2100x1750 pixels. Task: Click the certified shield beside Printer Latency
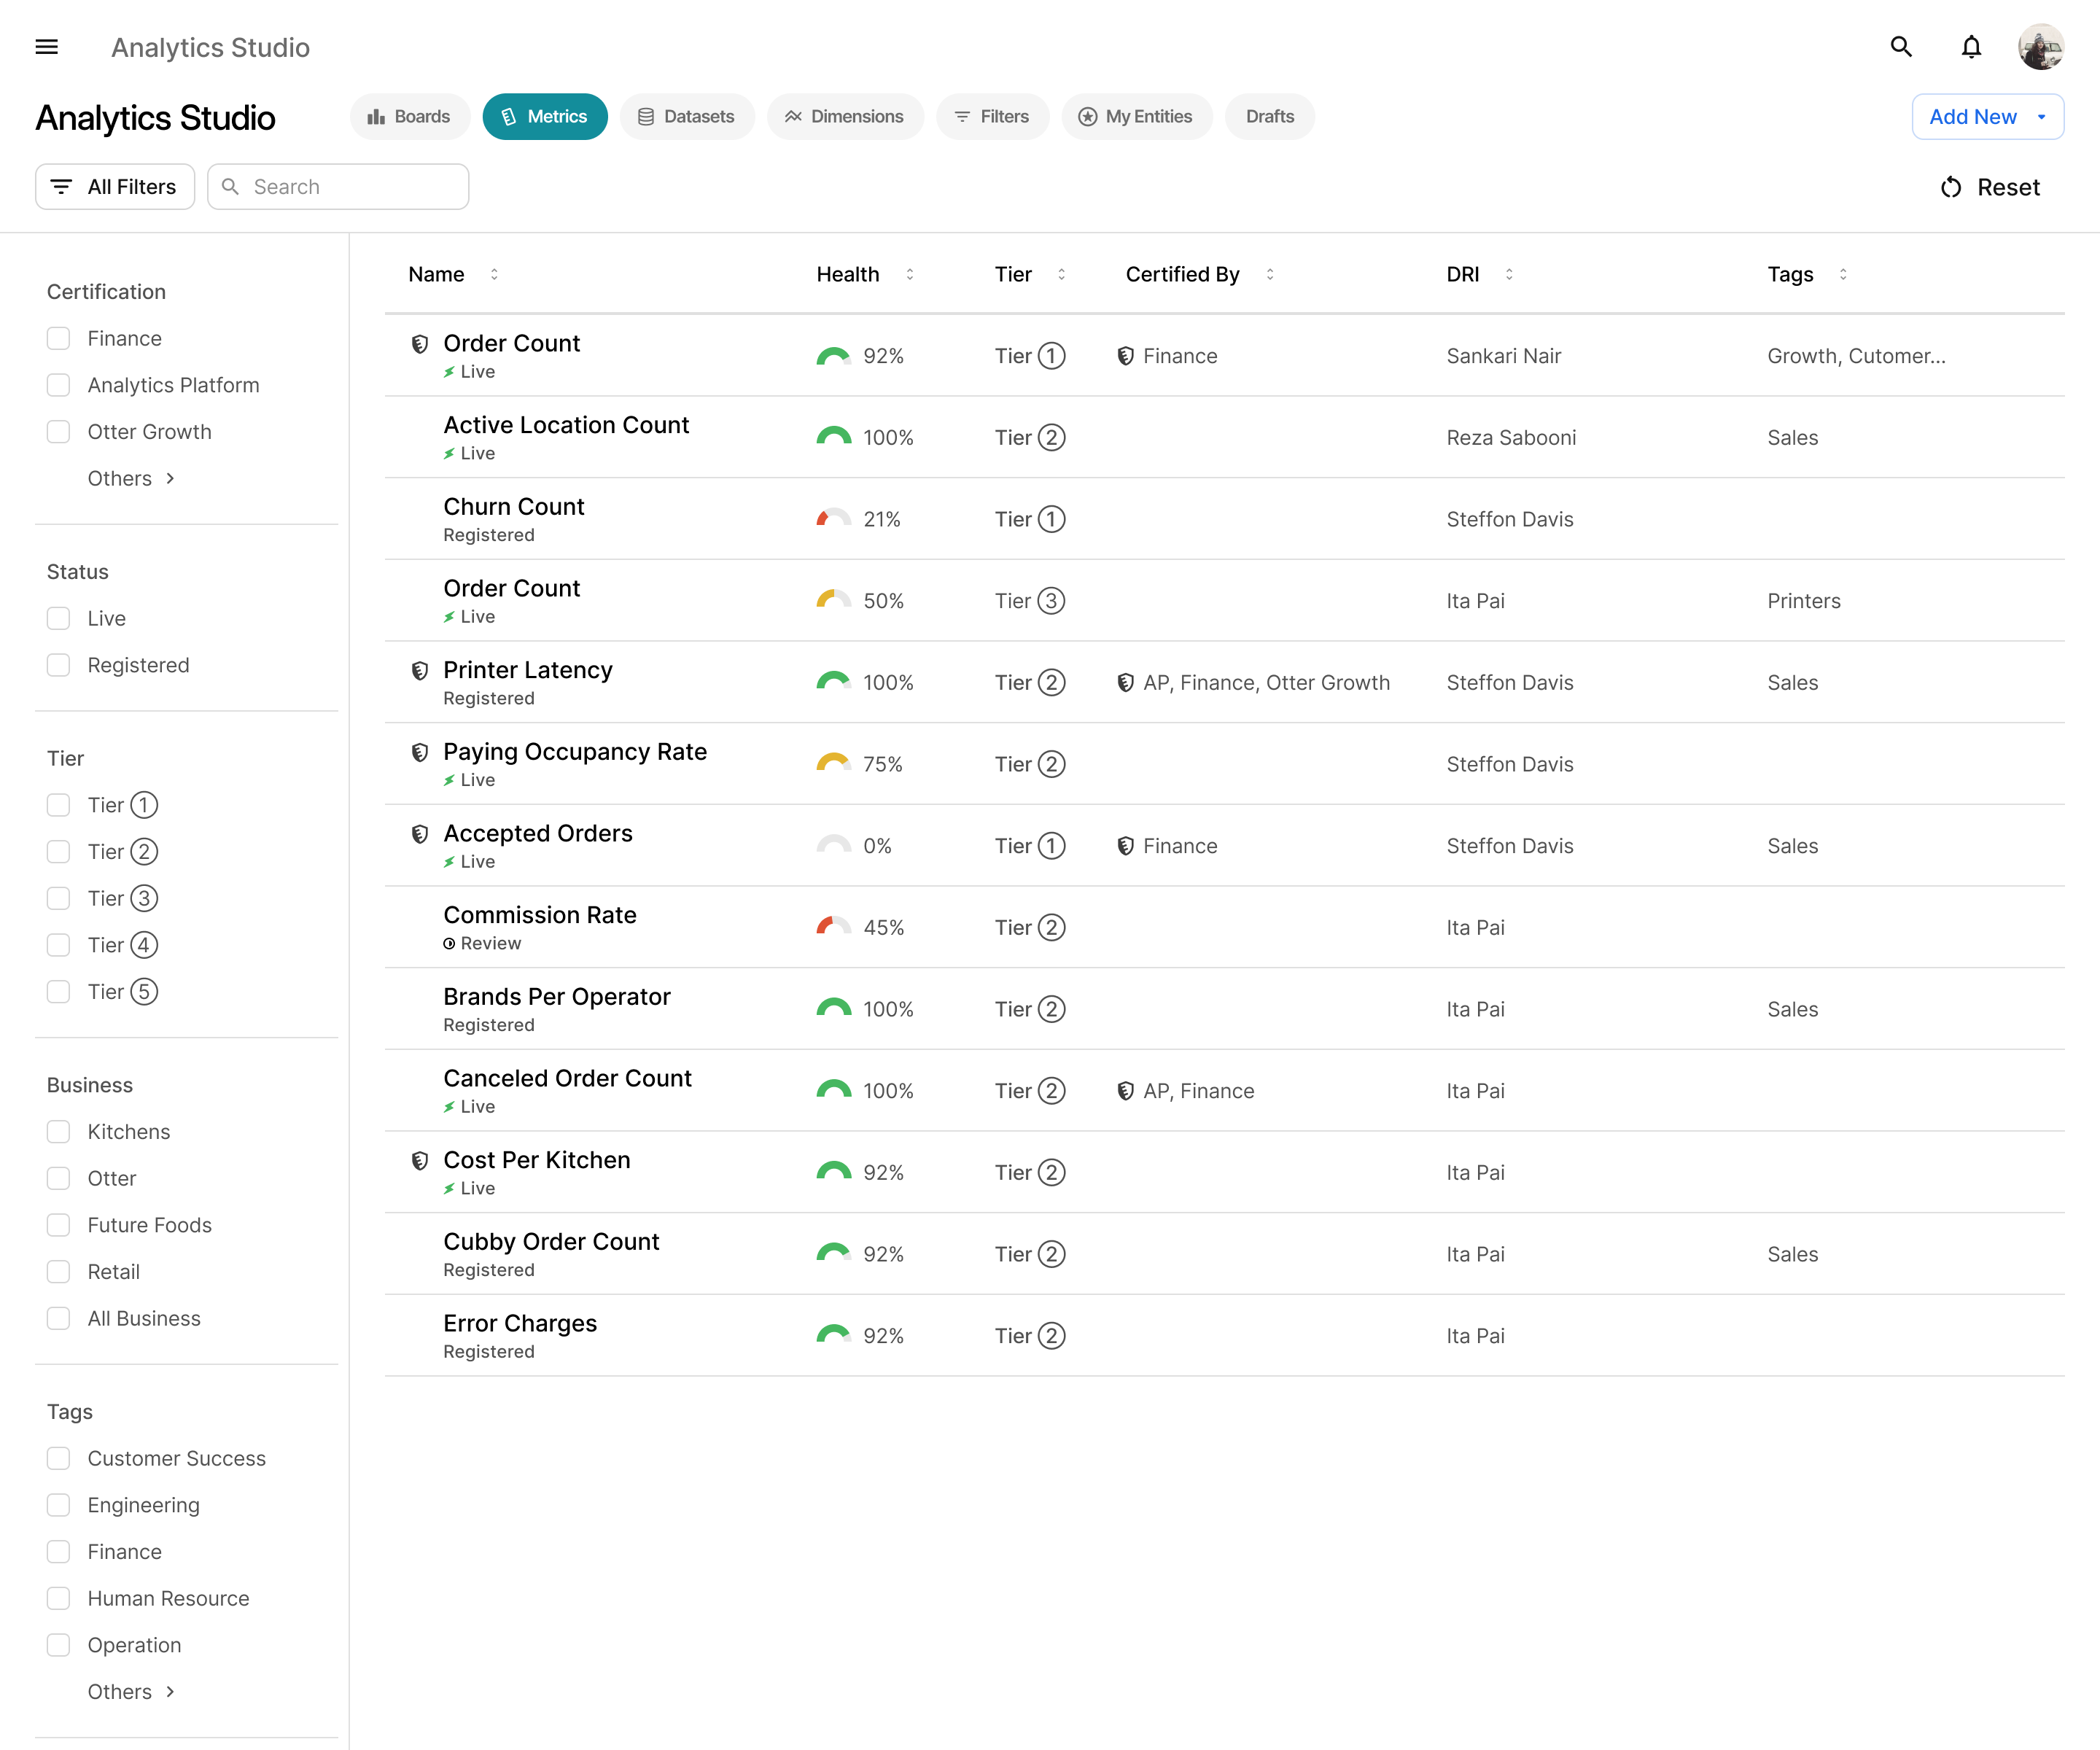pos(420,671)
